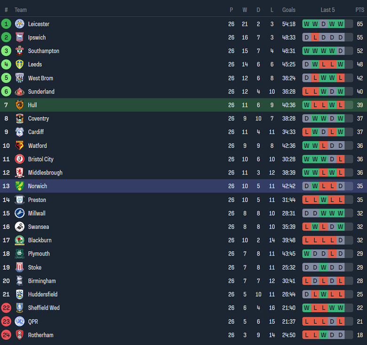The height and width of the screenshot is (345, 367).
Task: Click the Ipswich club crest icon
Action: pos(19,38)
